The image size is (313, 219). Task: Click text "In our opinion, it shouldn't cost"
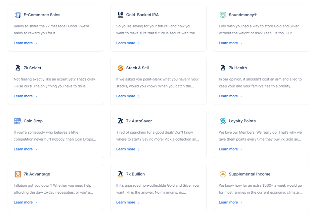(x=244, y=79)
